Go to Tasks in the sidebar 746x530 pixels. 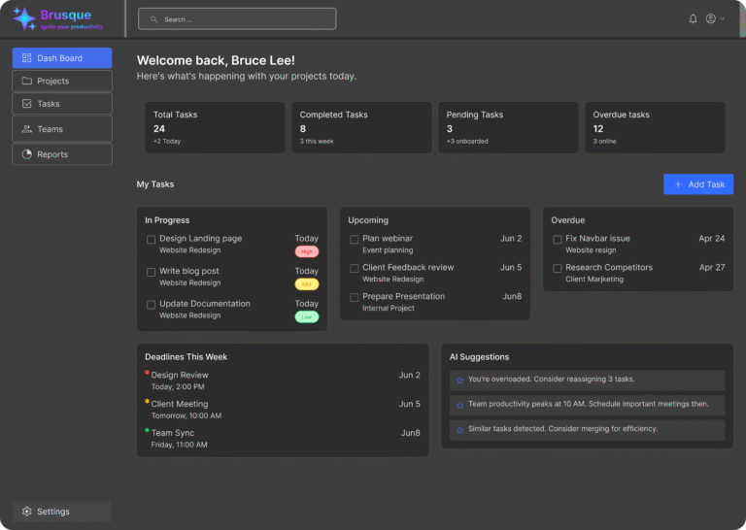point(62,104)
